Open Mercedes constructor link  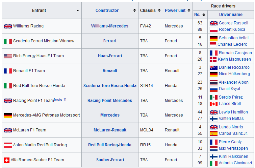pos(110,115)
